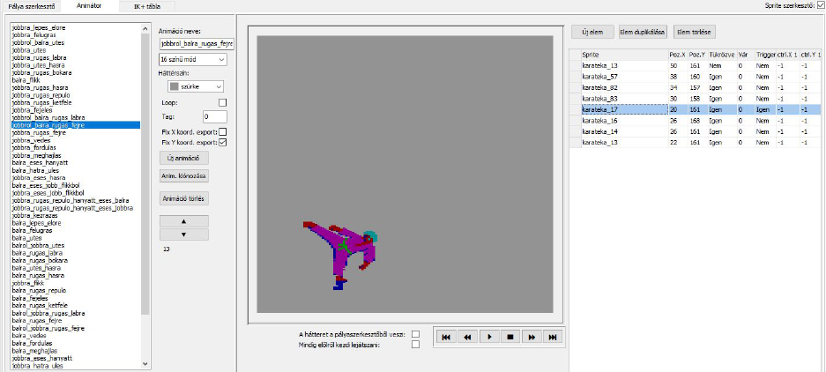The height and width of the screenshot is (372, 826).
Task: Check the Mindig elölről kezdi lejátszani box
Action: (x=415, y=345)
